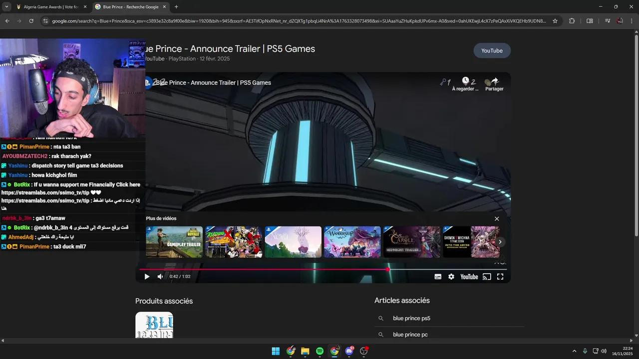Play the Blue Prince trailer video
This screenshot has width=639, height=359.
[x=147, y=277]
